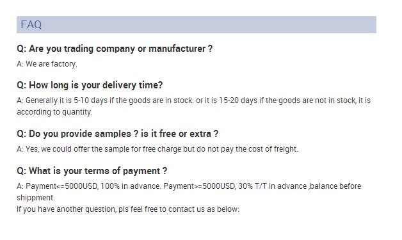
Task: Click the terms of payment question
Action: [92, 171]
